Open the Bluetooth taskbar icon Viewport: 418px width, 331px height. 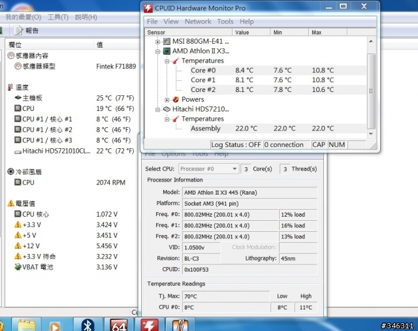click(88, 324)
